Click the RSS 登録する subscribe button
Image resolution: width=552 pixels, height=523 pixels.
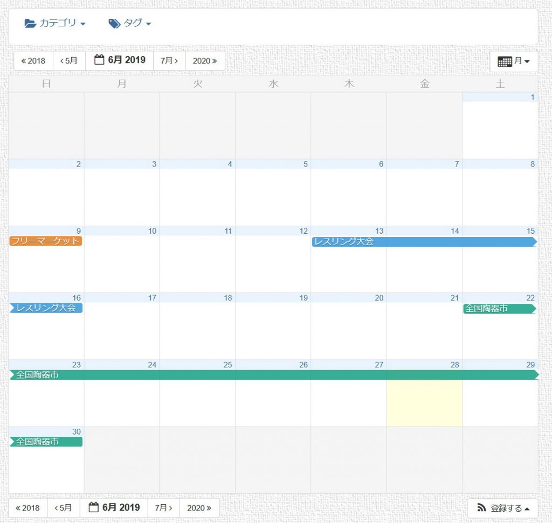click(x=503, y=508)
